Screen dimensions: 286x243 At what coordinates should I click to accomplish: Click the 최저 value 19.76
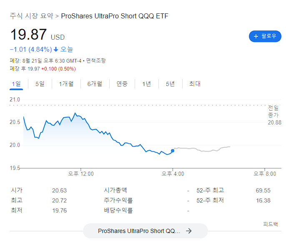click(x=60, y=211)
